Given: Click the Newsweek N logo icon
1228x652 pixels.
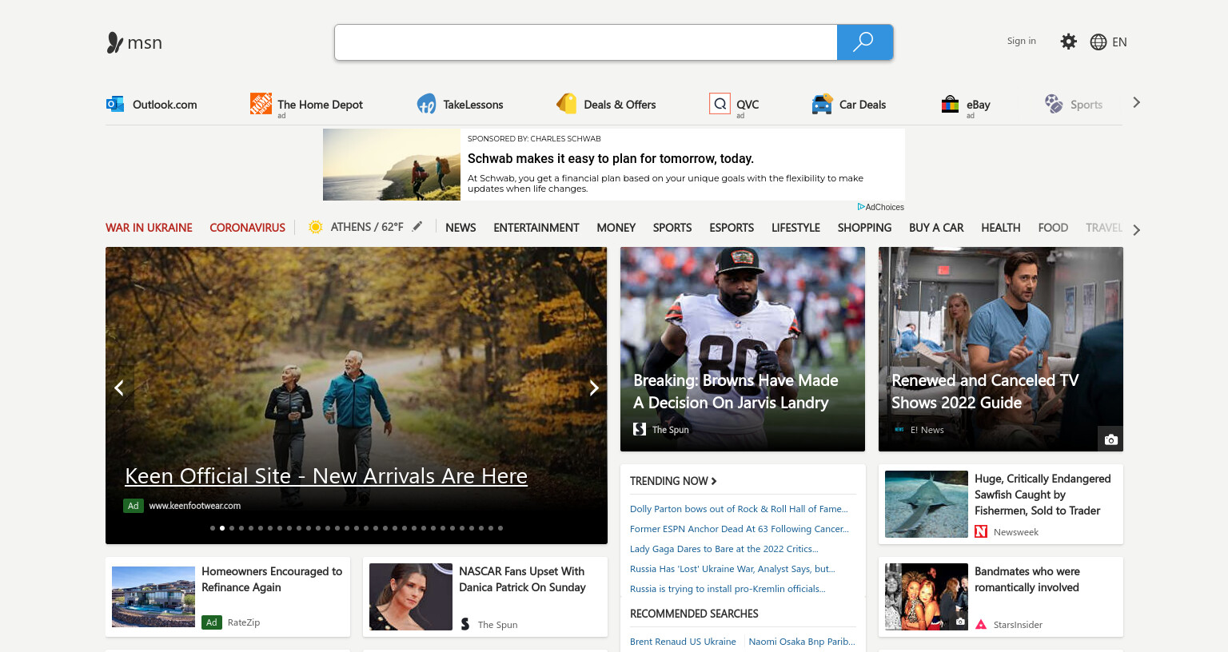Looking at the screenshot, I should pyautogui.click(x=981, y=531).
